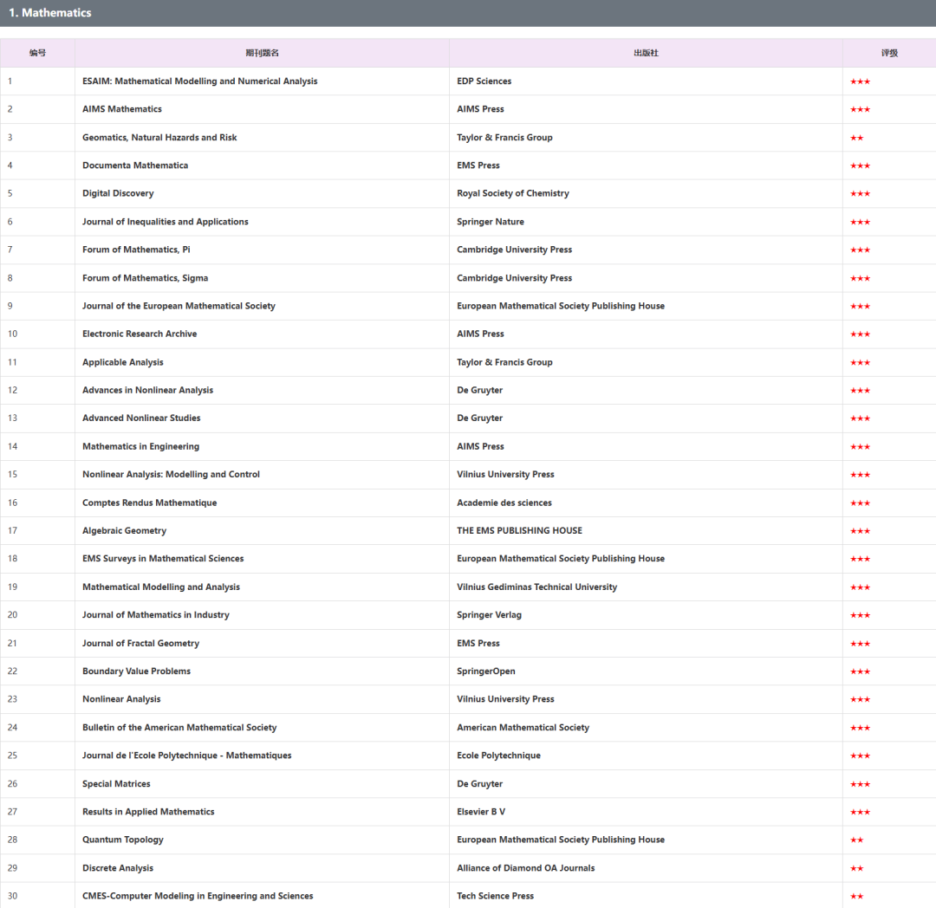Click the two-star rating for Discrete Analysis
The height and width of the screenshot is (908, 936).
856,868
